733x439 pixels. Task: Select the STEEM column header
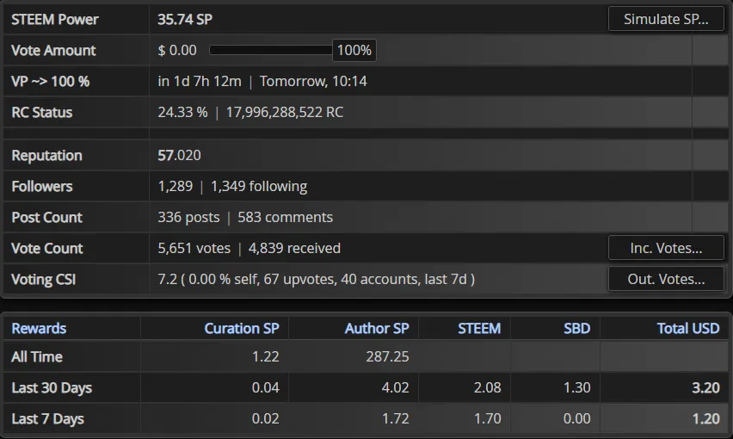(x=479, y=328)
